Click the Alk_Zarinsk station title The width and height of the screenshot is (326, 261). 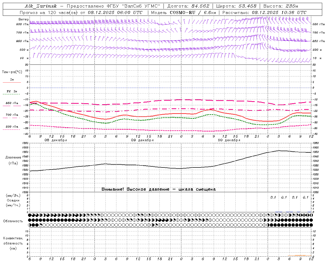41,6
